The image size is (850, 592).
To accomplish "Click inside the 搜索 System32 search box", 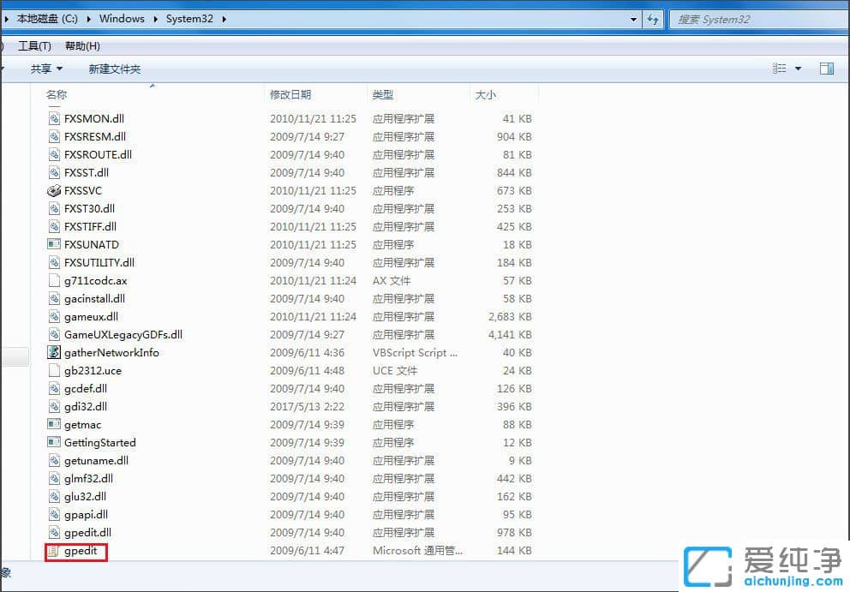I will click(754, 18).
